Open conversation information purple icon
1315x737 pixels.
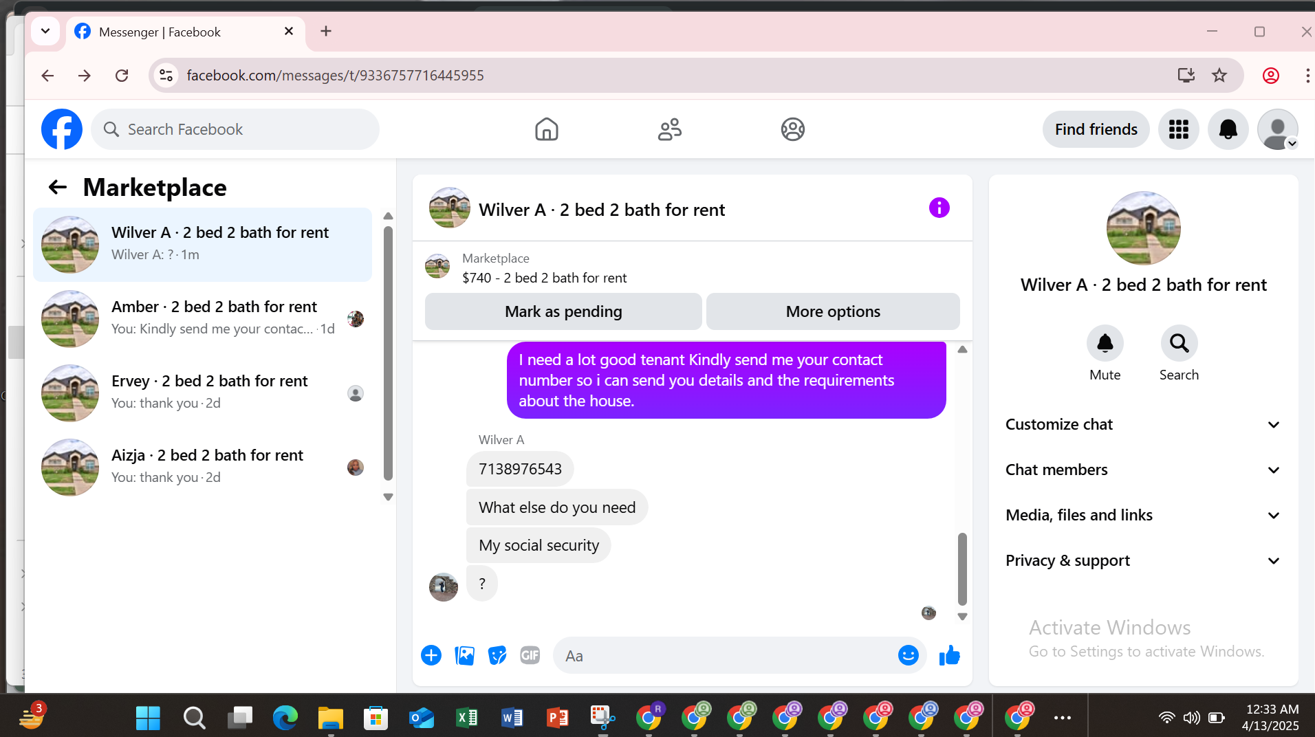(x=939, y=208)
